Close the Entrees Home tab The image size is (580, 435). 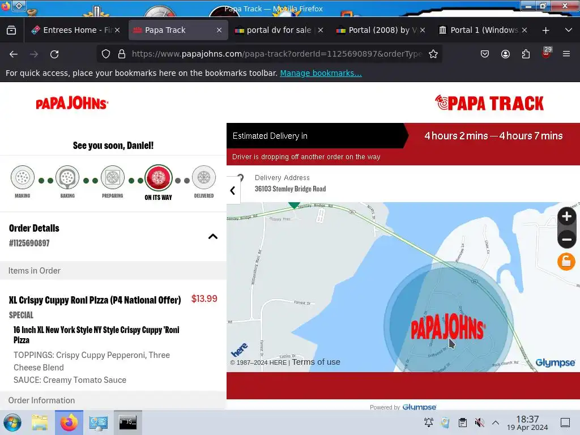(117, 30)
